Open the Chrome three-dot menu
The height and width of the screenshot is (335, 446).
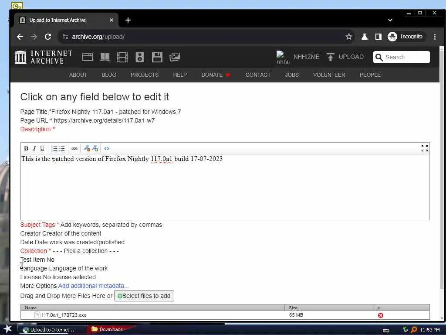435,37
